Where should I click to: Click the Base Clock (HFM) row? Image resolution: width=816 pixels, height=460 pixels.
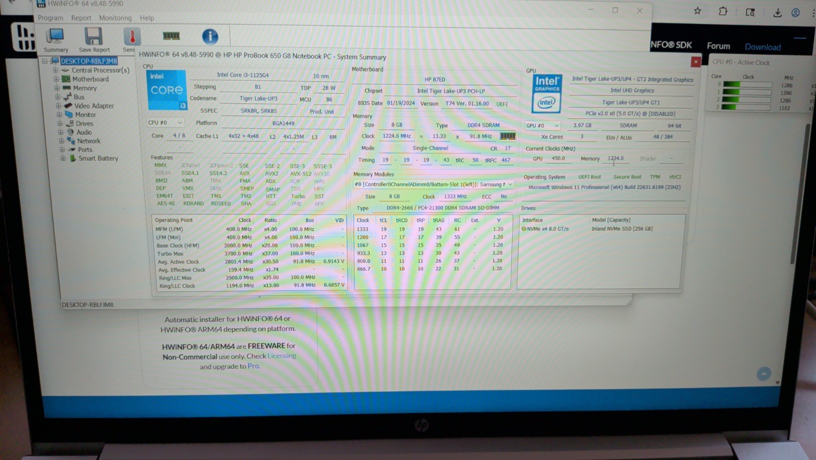coord(250,245)
